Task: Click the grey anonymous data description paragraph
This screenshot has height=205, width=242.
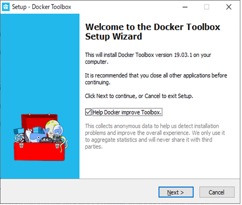Action: [x=155, y=136]
